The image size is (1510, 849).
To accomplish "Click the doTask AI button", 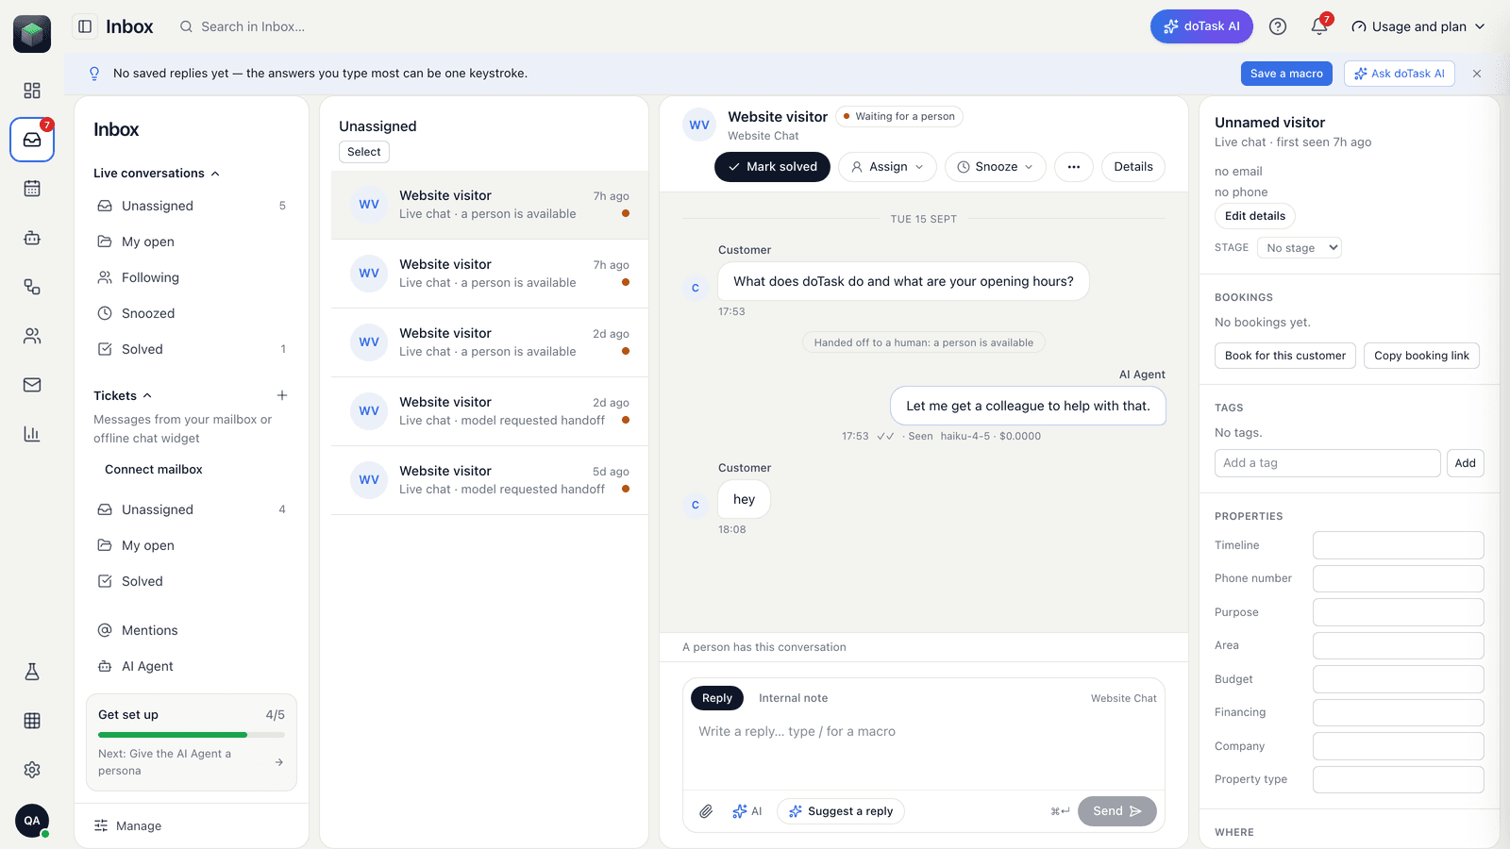I will pos(1201,26).
